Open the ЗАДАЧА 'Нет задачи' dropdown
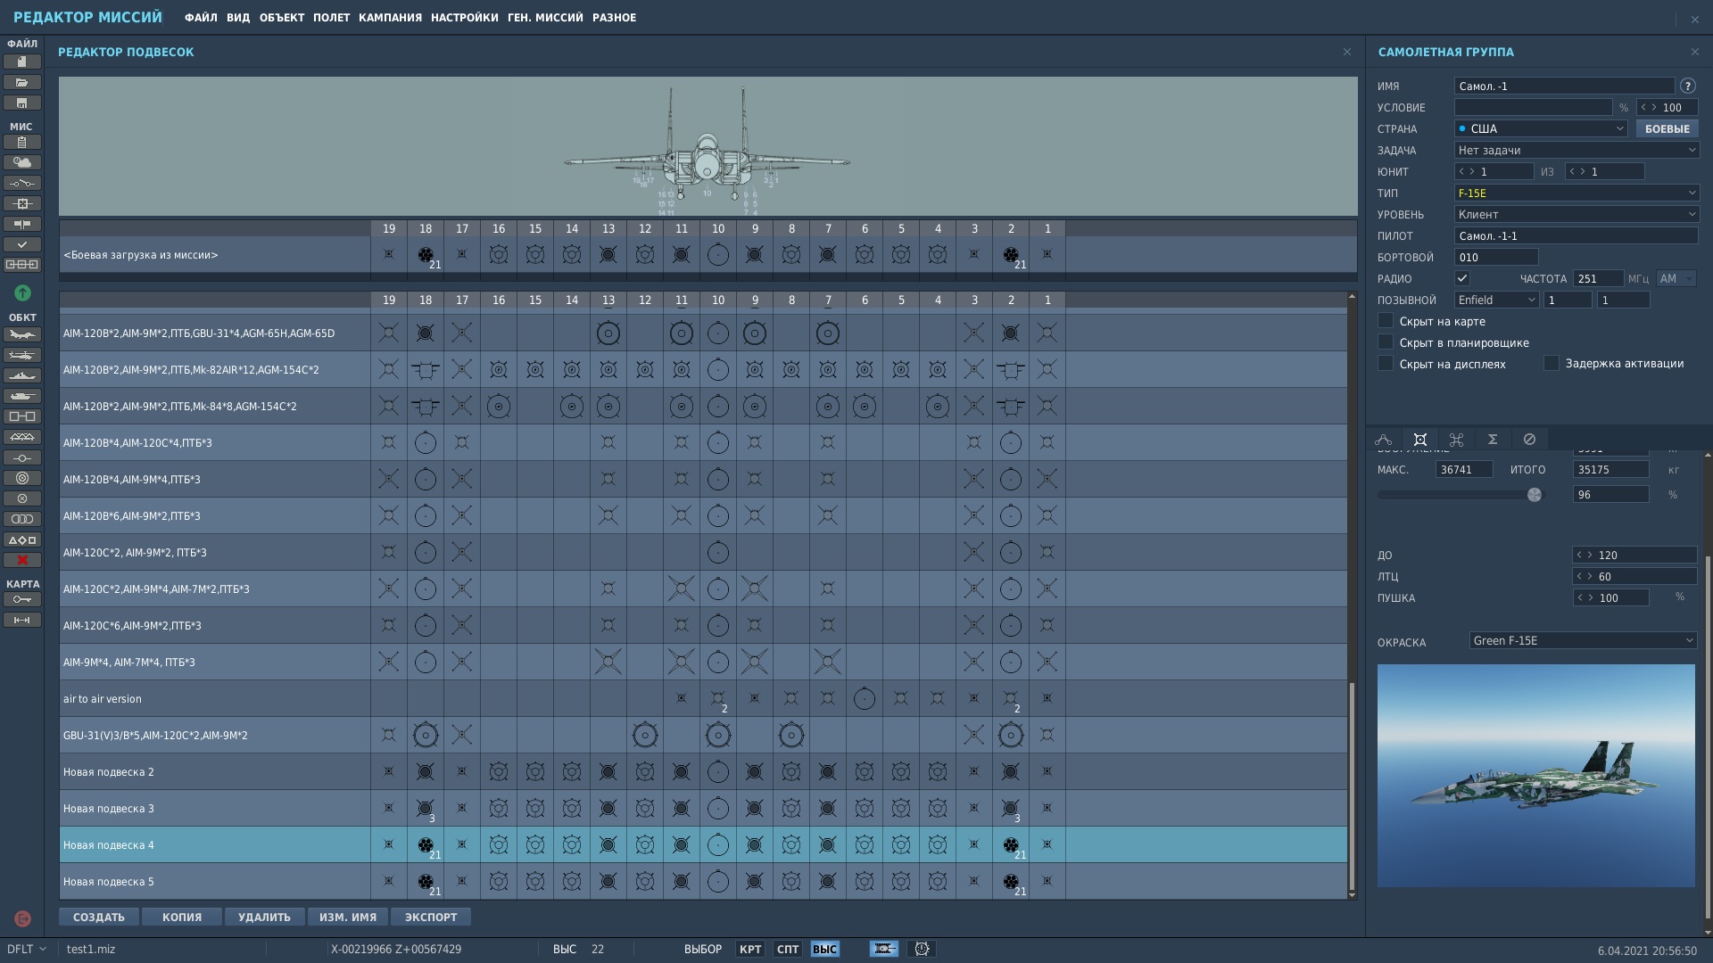This screenshot has height=963, width=1713. [x=1576, y=150]
